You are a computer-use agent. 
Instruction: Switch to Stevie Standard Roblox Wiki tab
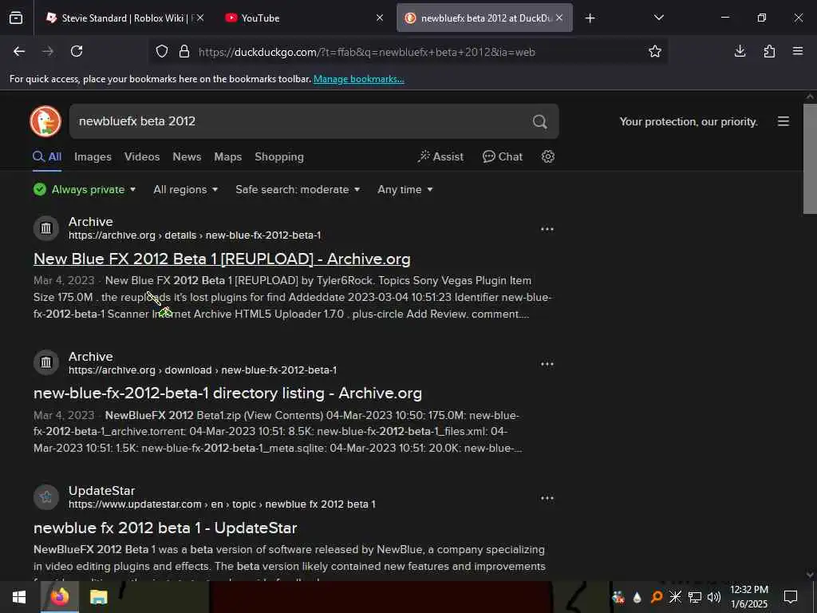coord(120,18)
